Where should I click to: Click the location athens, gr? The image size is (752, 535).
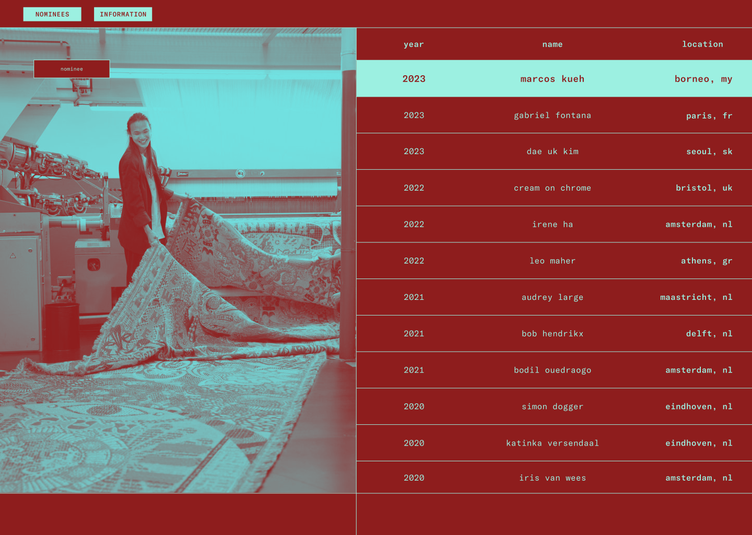pyautogui.click(x=707, y=261)
